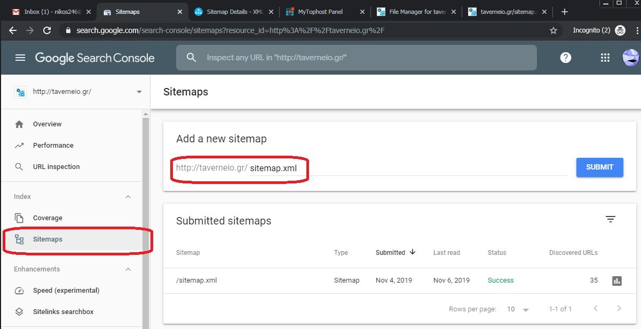Click the Status column header
The width and height of the screenshot is (641, 329).
pos(497,253)
